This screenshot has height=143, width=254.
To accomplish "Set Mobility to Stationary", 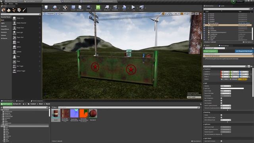I will (x=234, y=79).
